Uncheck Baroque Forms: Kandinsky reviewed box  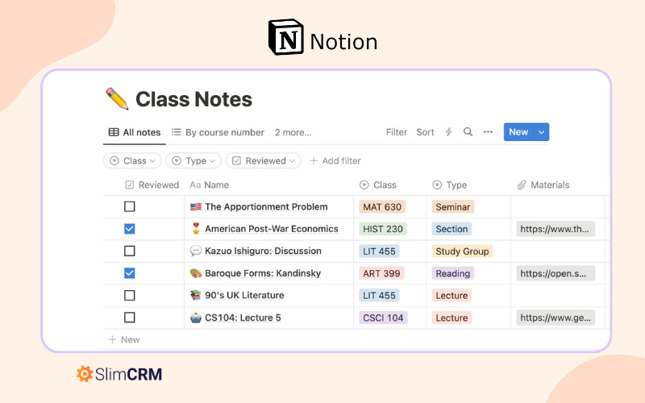pyautogui.click(x=130, y=273)
